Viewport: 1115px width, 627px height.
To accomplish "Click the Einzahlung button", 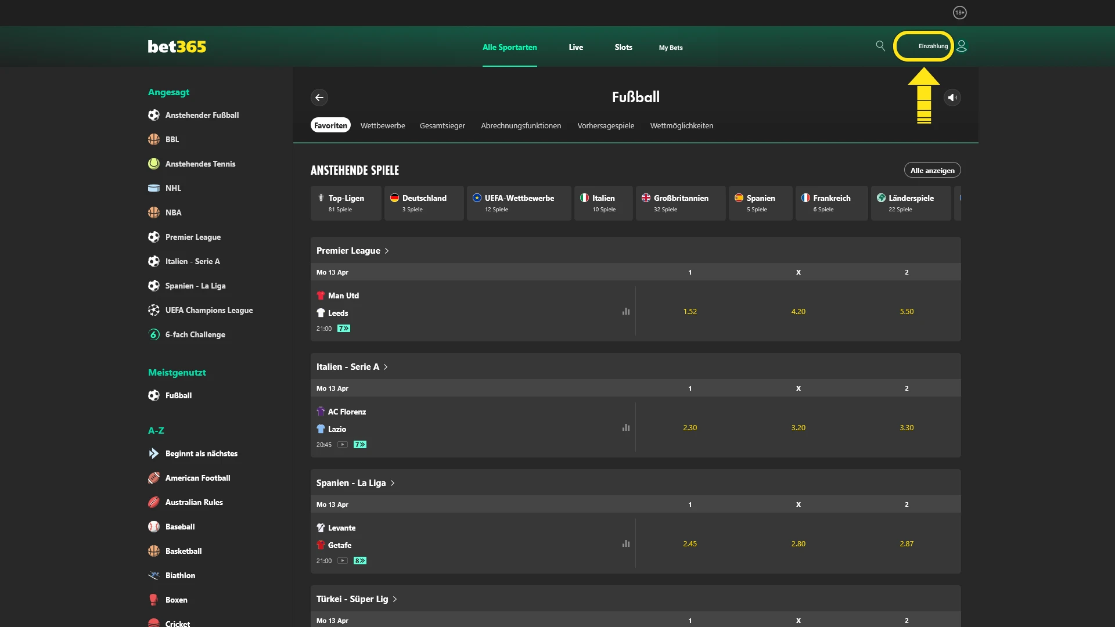I will (923, 46).
